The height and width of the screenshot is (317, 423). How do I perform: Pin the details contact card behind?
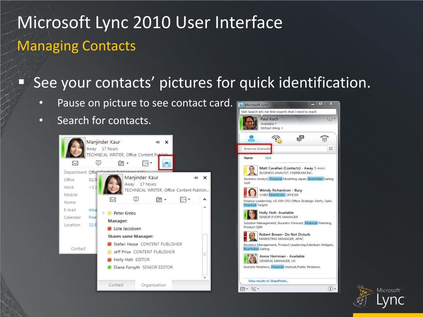click(158, 142)
